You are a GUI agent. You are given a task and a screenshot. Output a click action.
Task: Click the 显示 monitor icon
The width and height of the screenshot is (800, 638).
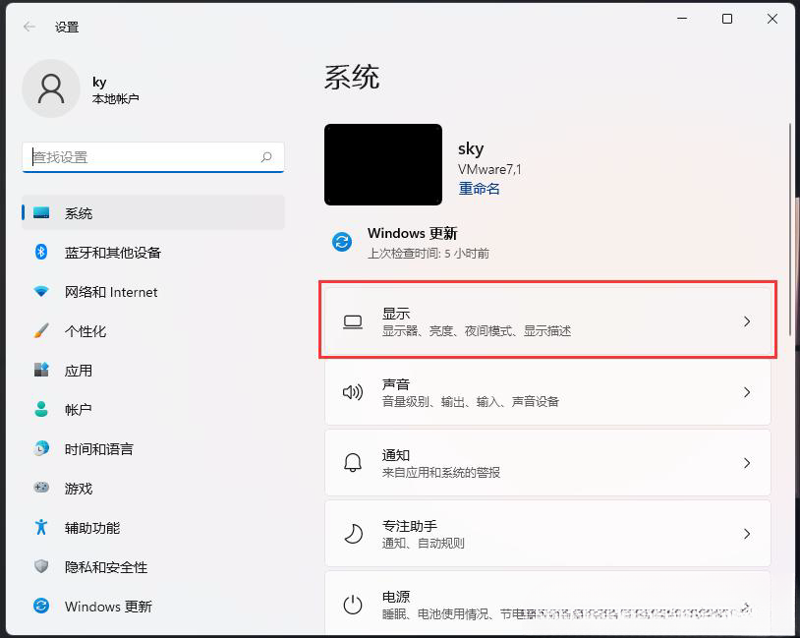(x=354, y=319)
